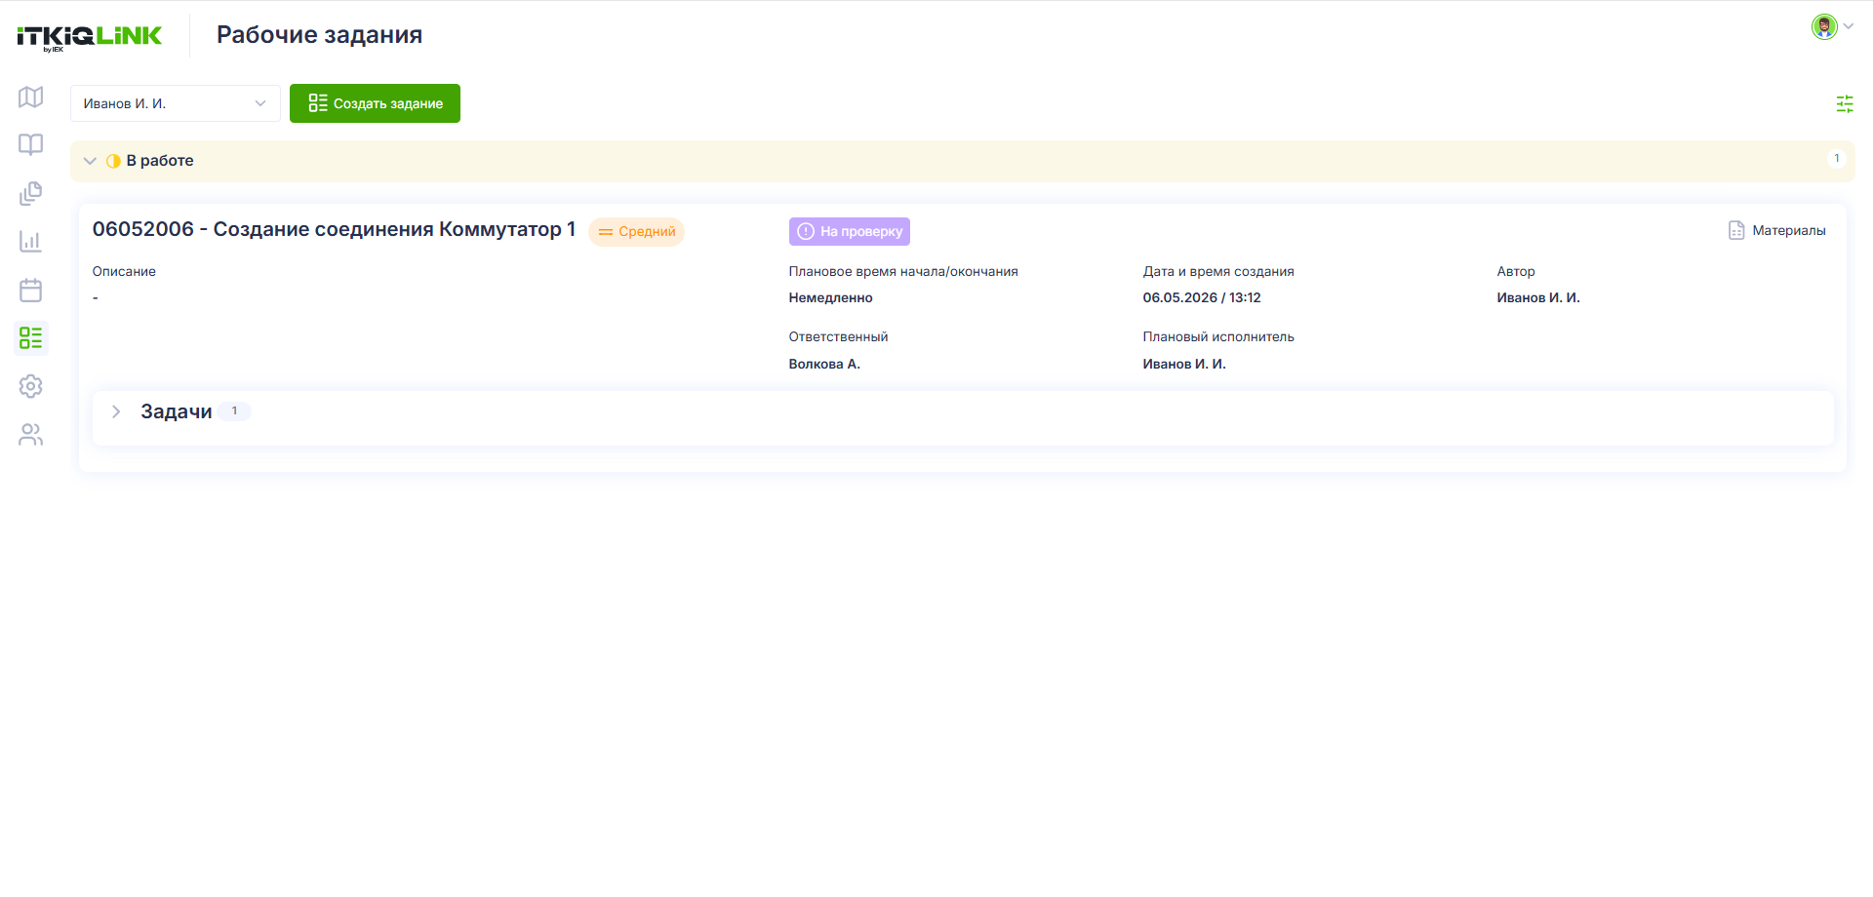The height and width of the screenshot is (897, 1873).
Task: Open the users sidebar icon
Action: tap(31, 435)
